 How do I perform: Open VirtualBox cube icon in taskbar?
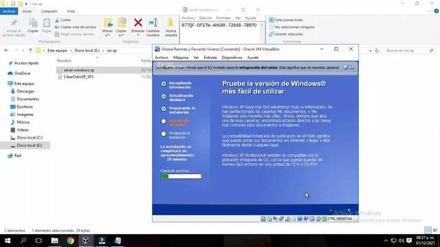(x=86, y=240)
